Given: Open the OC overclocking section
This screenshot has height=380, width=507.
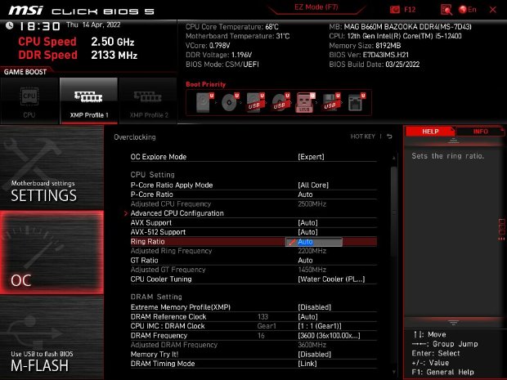Looking at the screenshot, I should (x=52, y=253).
